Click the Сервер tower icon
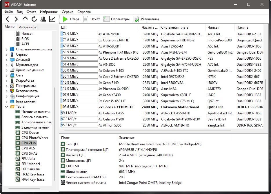The image size is (271, 194). click(x=12, y=54)
